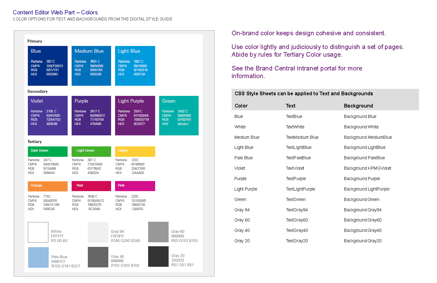Click 'Background Gray60' cell

tap(363, 220)
